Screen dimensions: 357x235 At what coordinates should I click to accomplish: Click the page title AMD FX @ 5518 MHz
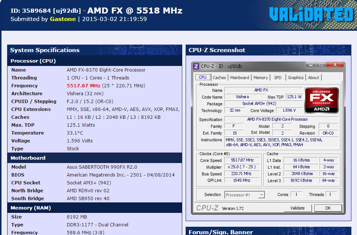point(135,10)
